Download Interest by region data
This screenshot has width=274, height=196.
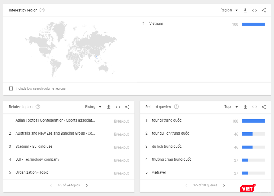coord(245,10)
